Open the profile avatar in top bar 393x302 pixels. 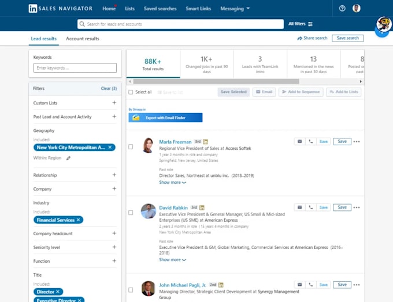[x=357, y=8]
